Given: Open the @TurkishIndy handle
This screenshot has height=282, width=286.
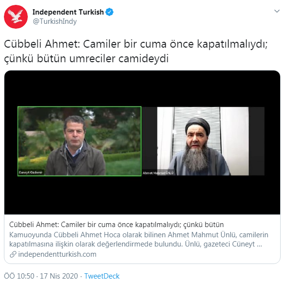Looking at the screenshot, I should point(55,21).
